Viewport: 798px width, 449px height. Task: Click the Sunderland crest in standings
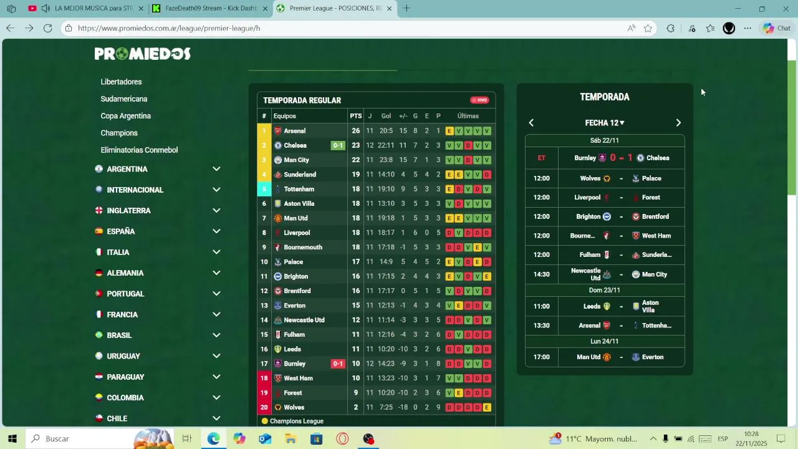pos(278,175)
